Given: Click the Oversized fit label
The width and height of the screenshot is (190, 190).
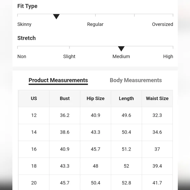Looking at the screenshot, I should [162, 24].
